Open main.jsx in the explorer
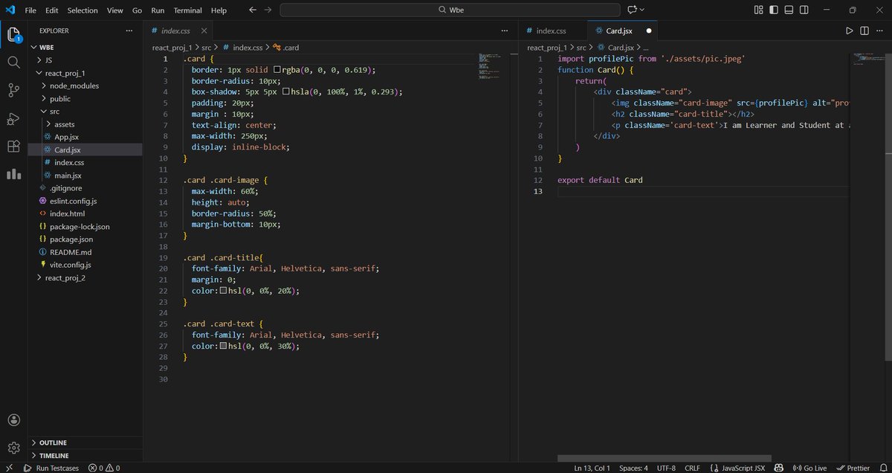The image size is (892, 473). 68,176
